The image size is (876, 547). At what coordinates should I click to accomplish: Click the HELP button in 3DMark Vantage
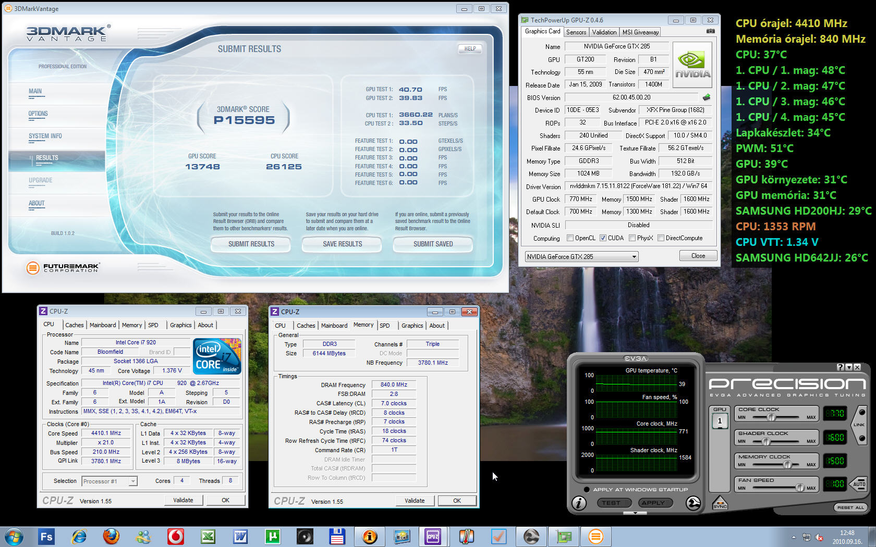pos(470,49)
